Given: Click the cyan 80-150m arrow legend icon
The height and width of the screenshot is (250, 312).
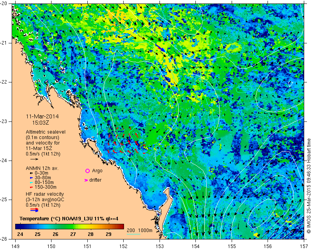Looking at the screenshot, I should point(31,182).
